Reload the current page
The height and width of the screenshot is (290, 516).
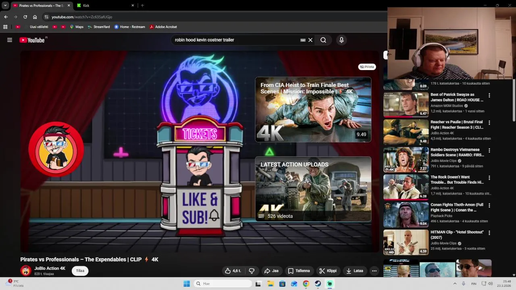(25, 17)
